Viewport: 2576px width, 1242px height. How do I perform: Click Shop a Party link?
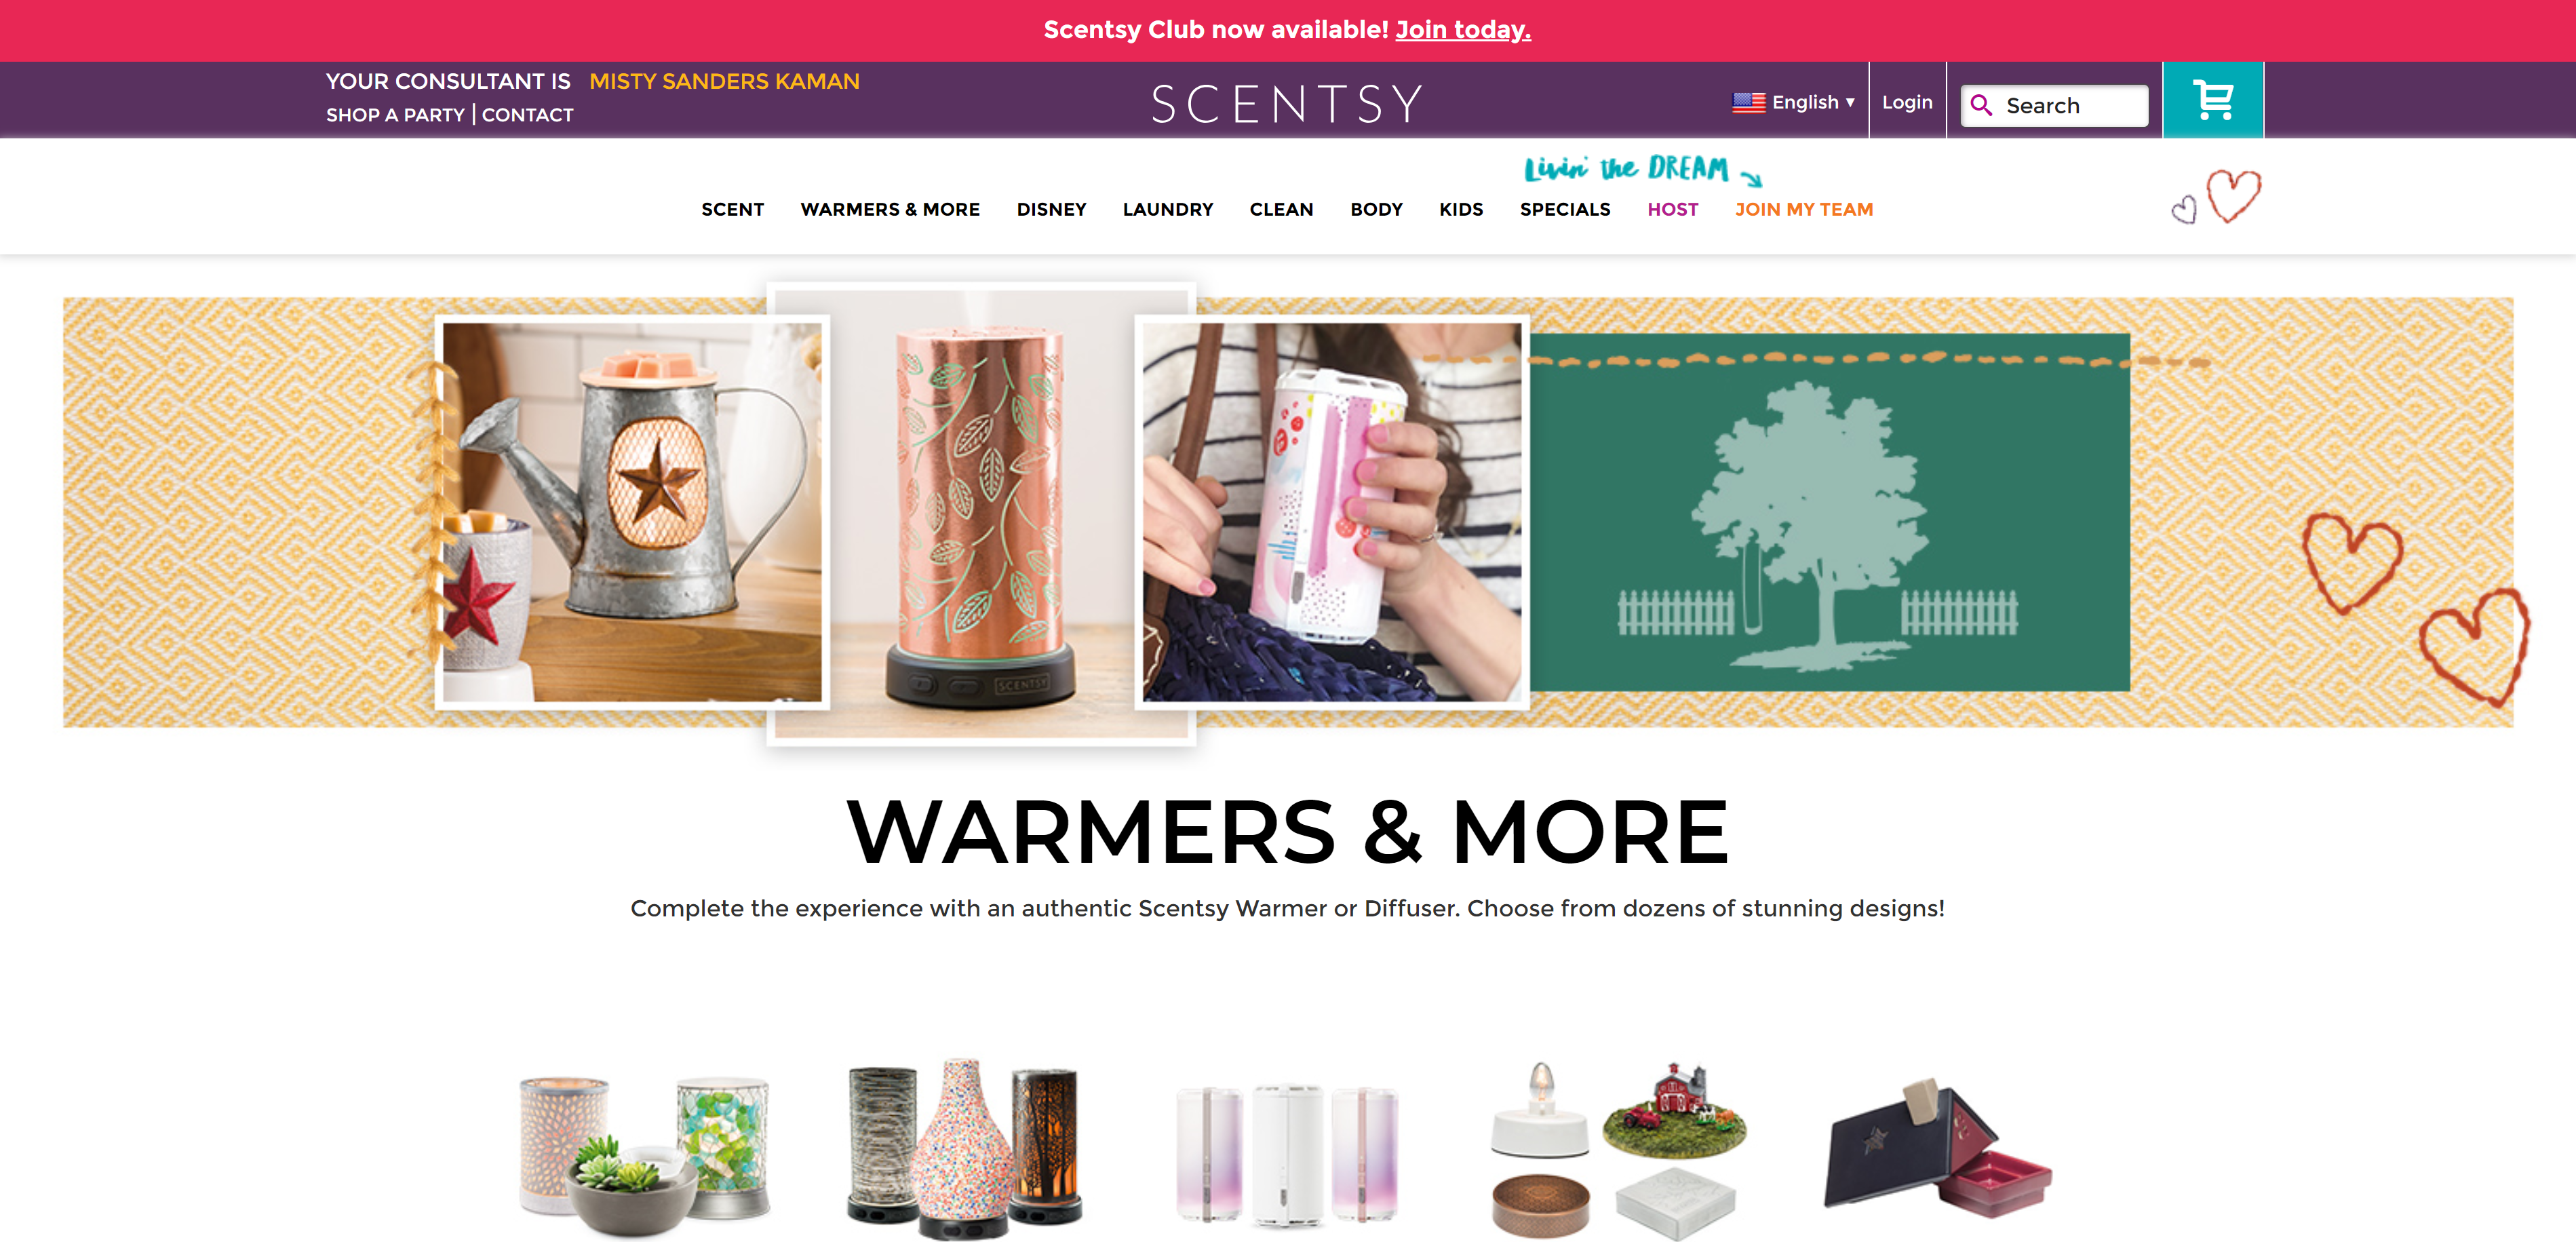click(x=395, y=115)
